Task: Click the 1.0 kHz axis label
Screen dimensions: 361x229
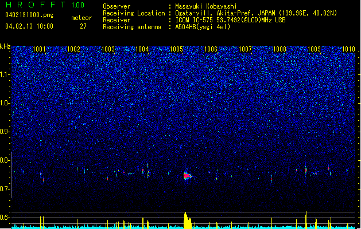Action: point(5,103)
